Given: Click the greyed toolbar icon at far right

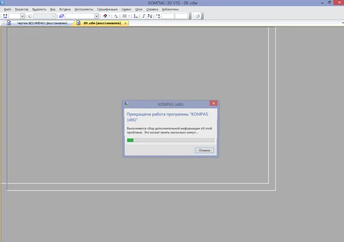Looking at the screenshot, I should click(197, 16).
